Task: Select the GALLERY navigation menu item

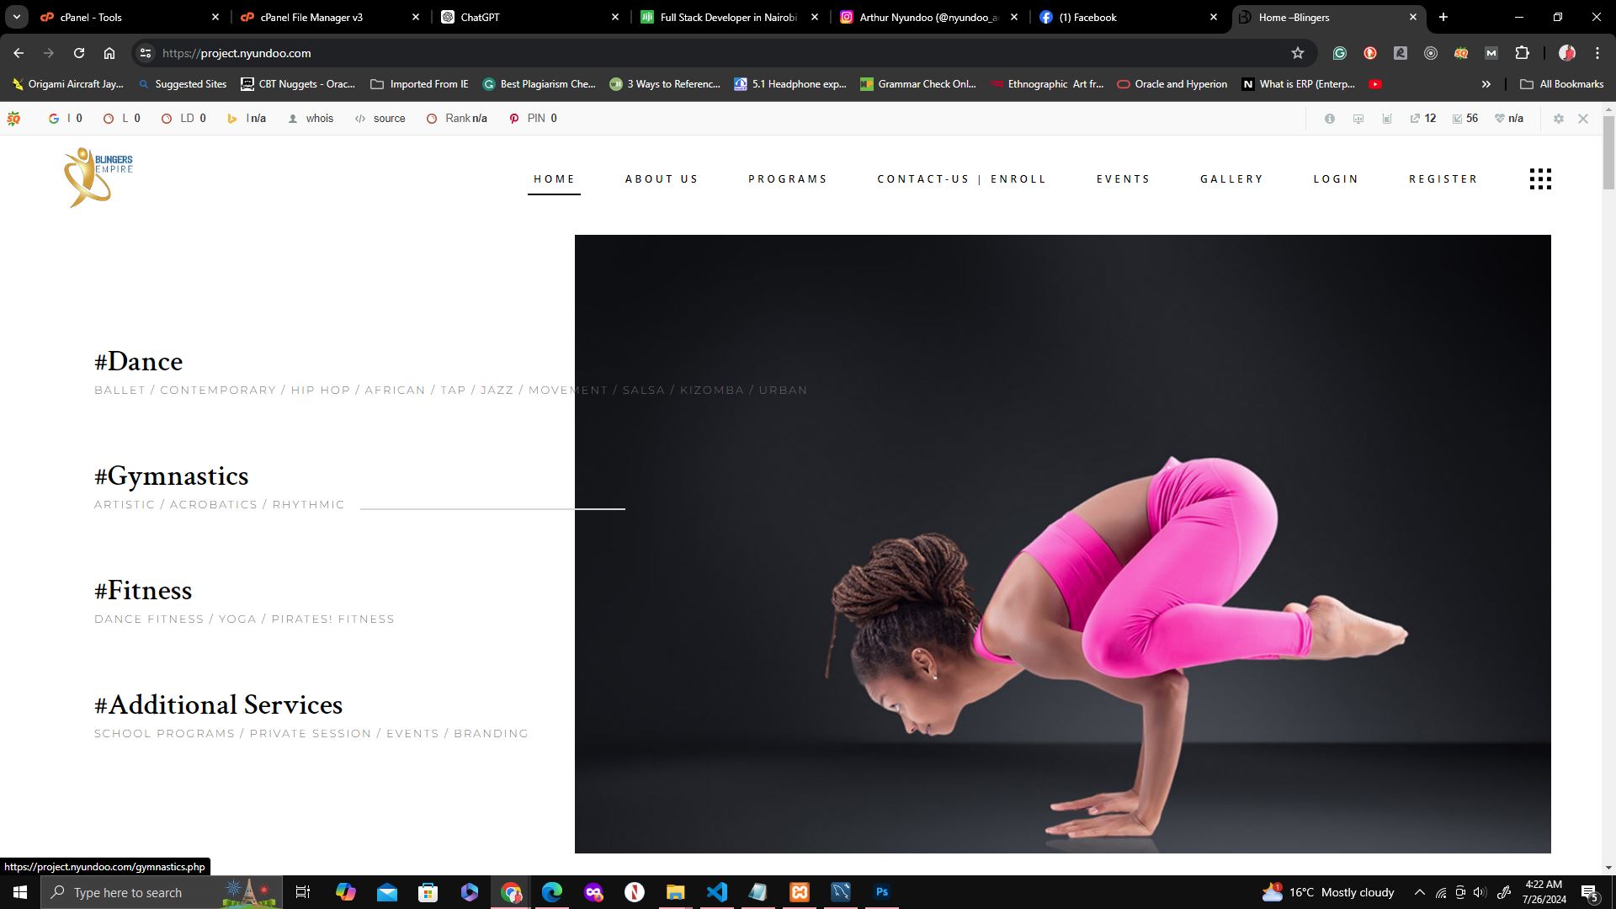Action: click(1232, 178)
